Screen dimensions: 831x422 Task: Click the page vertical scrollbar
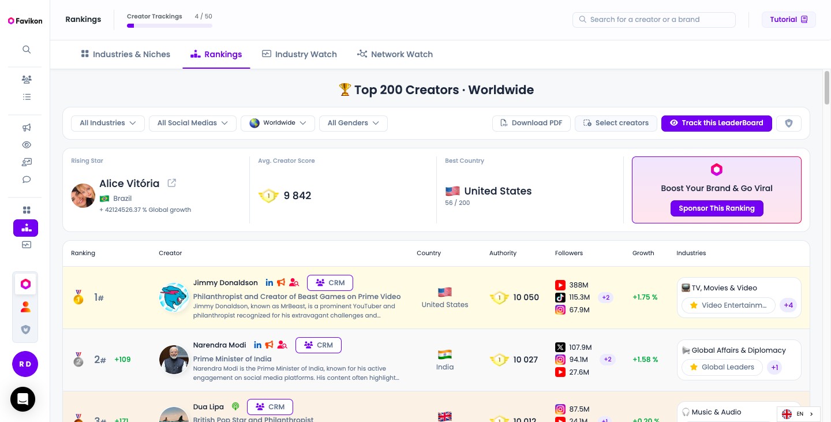[x=826, y=87]
